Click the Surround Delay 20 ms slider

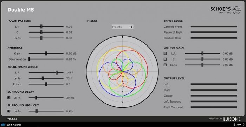tap(46, 98)
